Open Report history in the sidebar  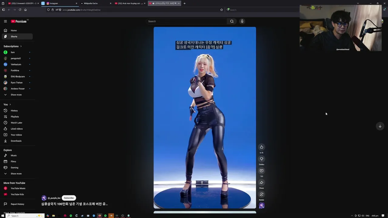(17, 204)
